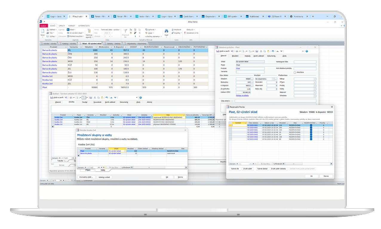Screen dimensions: 381x229
Task: Toggle REZERVOVÁNO checkbox for quantity 80 row
Action: 311,139
